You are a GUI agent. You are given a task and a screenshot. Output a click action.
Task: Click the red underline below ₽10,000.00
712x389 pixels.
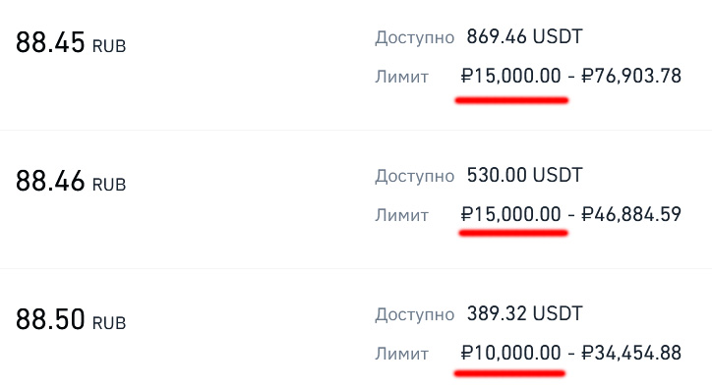(x=509, y=373)
